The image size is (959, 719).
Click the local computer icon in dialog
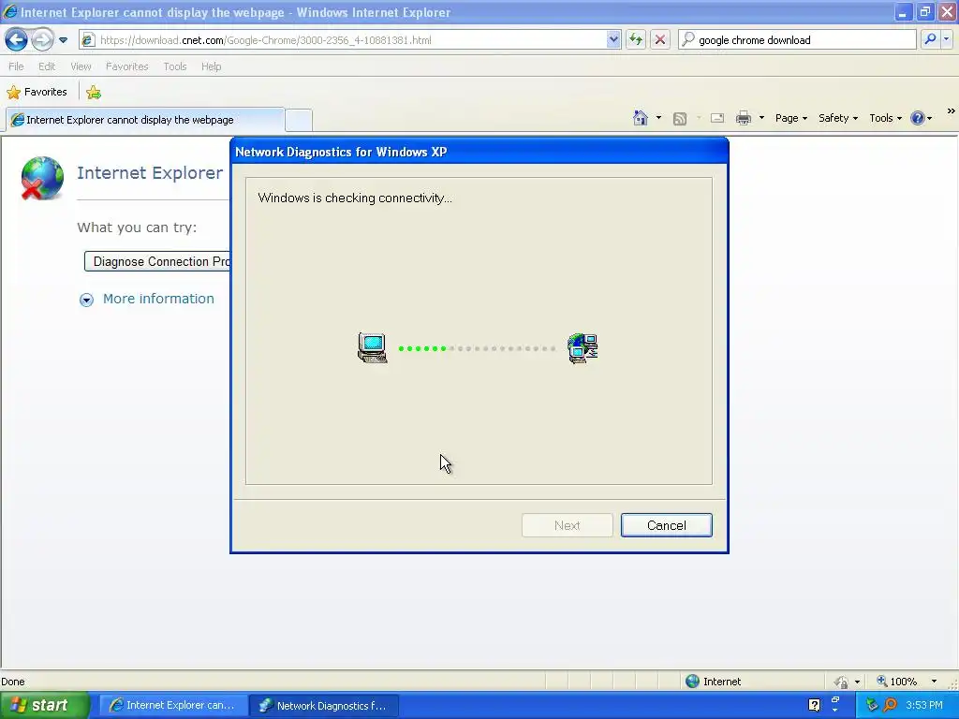point(372,348)
